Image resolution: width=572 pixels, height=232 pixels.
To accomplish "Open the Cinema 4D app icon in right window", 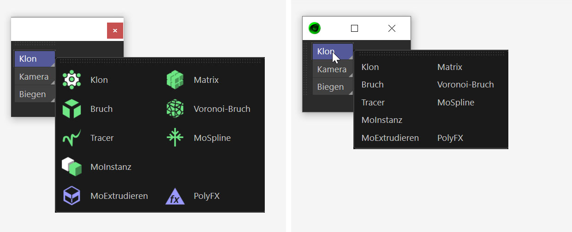I will point(315,28).
